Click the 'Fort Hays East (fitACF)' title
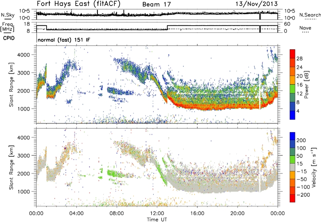 click(x=78, y=4)
